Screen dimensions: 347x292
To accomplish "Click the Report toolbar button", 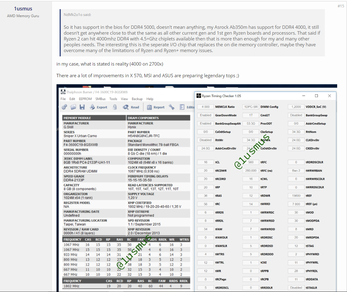I will pos(156,107).
